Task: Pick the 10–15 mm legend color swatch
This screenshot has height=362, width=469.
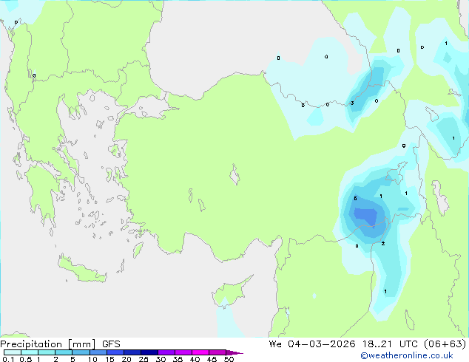Action: click(98, 352)
